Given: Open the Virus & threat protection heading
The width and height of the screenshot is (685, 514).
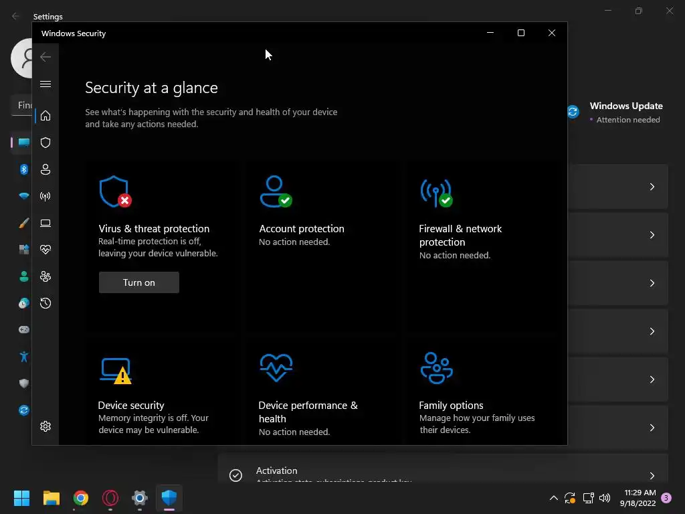Looking at the screenshot, I should click(x=154, y=229).
